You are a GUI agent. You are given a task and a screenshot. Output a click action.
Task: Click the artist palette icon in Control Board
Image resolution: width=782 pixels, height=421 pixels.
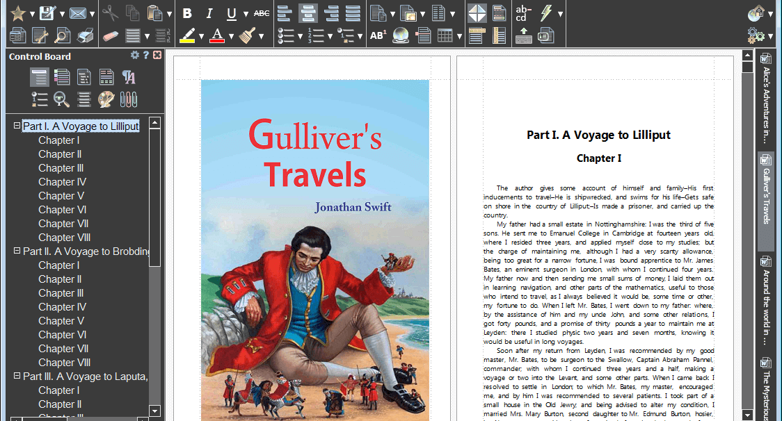[106, 99]
